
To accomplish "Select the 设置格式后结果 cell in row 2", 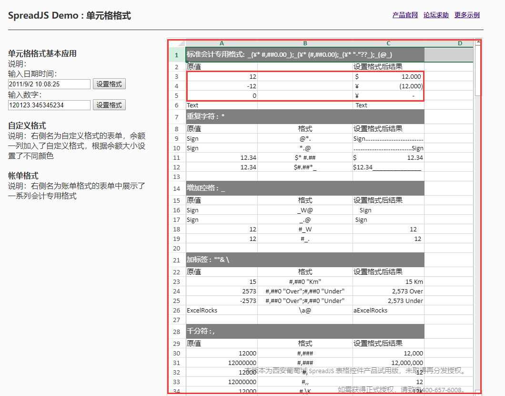I will pos(388,67).
